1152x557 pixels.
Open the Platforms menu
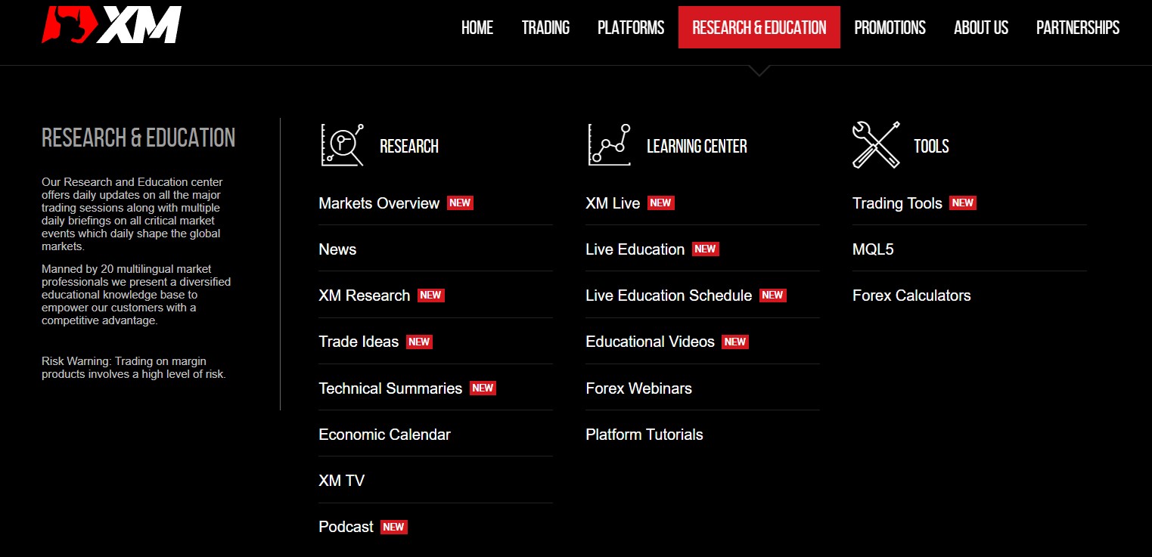coord(631,28)
